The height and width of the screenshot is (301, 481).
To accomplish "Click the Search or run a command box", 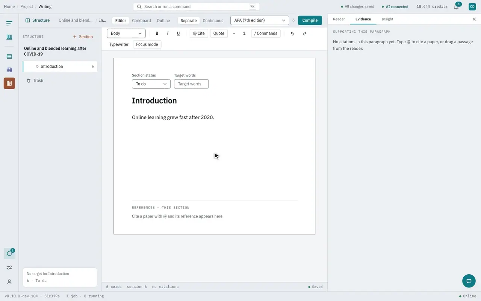I will pyautogui.click(x=196, y=7).
